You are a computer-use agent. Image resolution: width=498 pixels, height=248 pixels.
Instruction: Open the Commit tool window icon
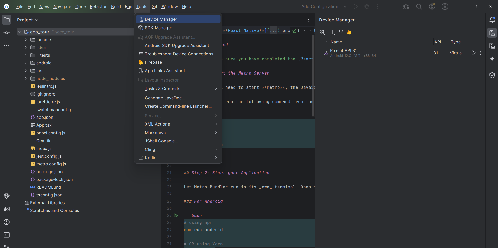point(7,33)
